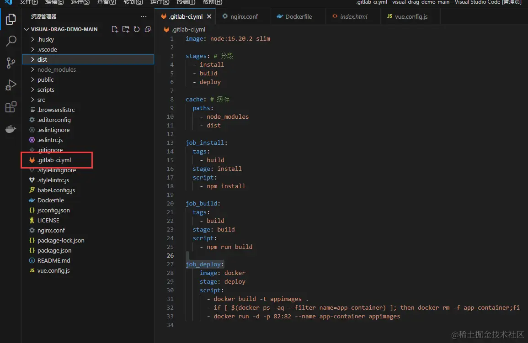Click line 27 job_deploy in editor
The width and height of the screenshot is (528, 343).
(x=205, y=264)
